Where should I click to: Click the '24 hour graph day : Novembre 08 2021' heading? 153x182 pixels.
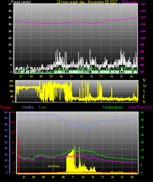[87, 2]
